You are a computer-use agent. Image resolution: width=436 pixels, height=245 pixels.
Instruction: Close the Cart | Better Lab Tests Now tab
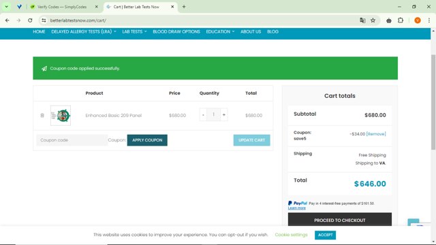pyautogui.click(x=172, y=7)
